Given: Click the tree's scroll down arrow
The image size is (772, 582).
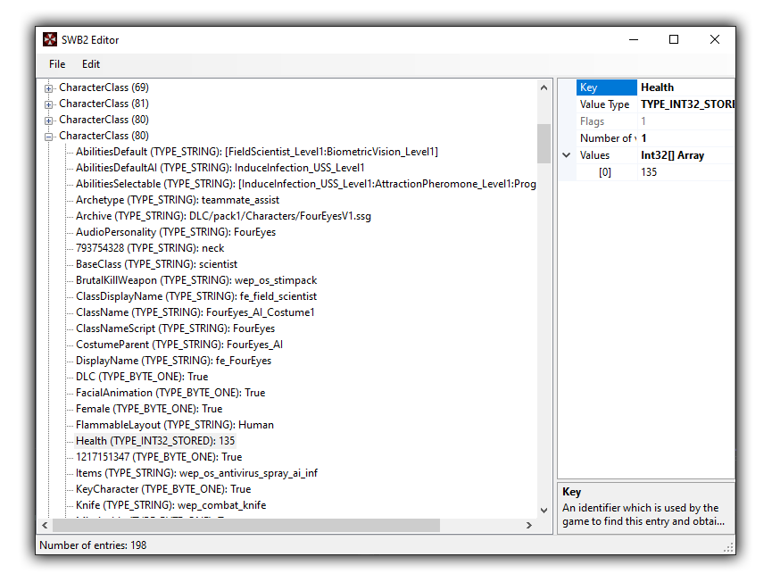Looking at the screenshot, I should 544,510.
